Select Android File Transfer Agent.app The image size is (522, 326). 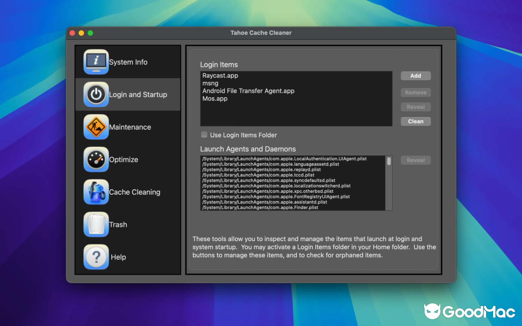(248, 90)
